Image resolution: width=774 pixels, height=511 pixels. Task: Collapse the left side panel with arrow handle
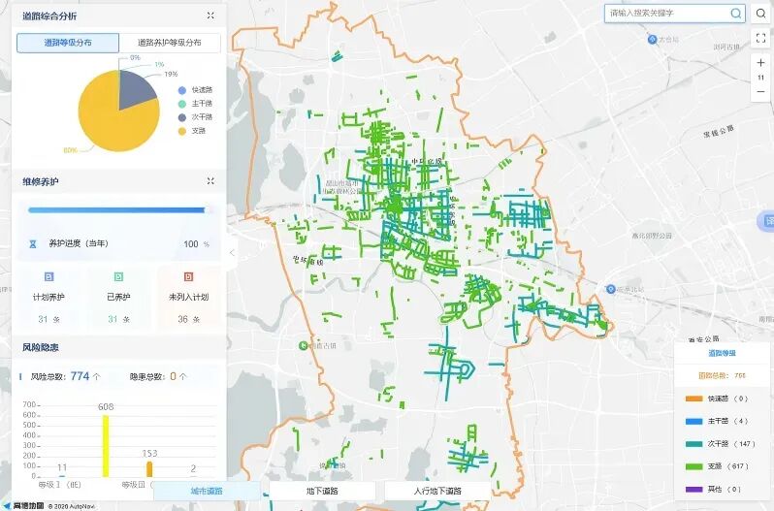point(232,253)
